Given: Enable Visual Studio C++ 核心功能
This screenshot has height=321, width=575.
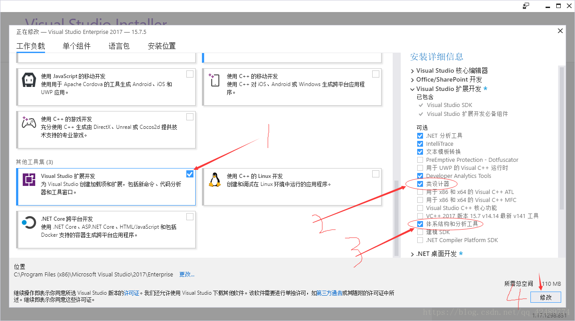Looking at the screenshot, I should (x=420, y=208).
